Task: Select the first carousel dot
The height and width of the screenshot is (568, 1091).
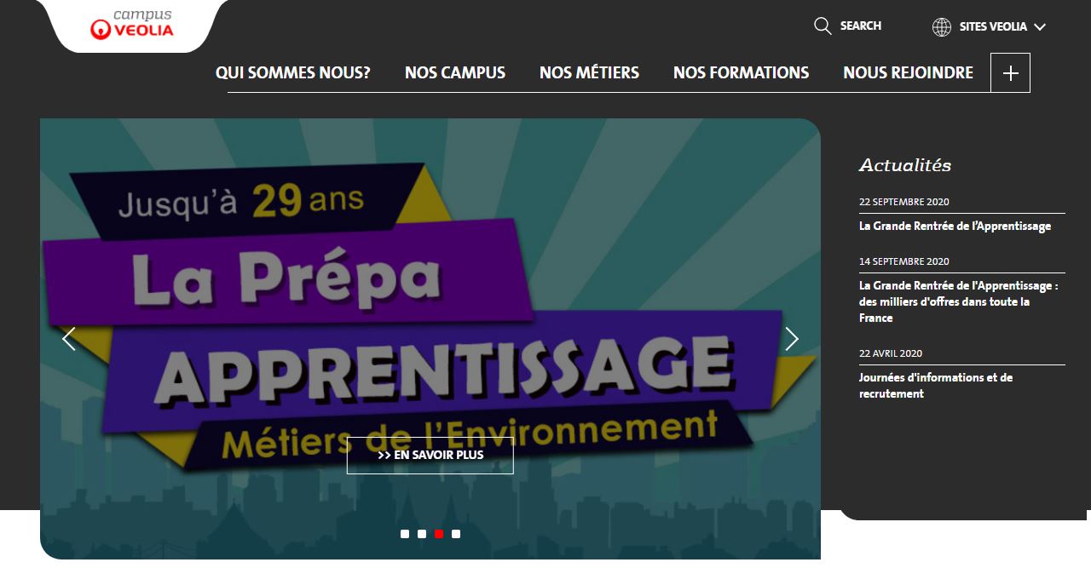Action: pos(405,534)
